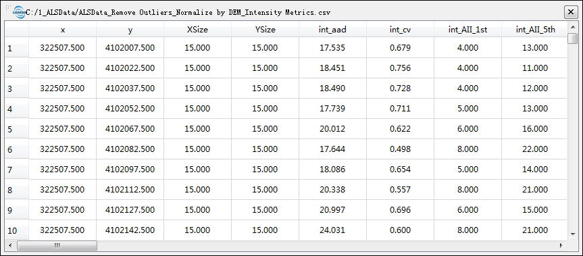Click int_AII_5th cell 16.000
This screenshot has height=256, width=583.
(x=534, y=129)
